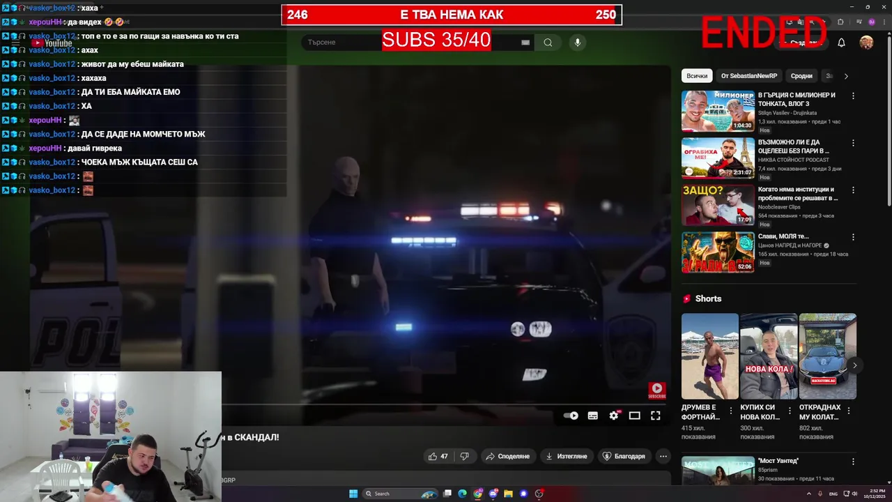Toggle the autoplay switch in player
The image size is (892, 502).
[571, 416]
